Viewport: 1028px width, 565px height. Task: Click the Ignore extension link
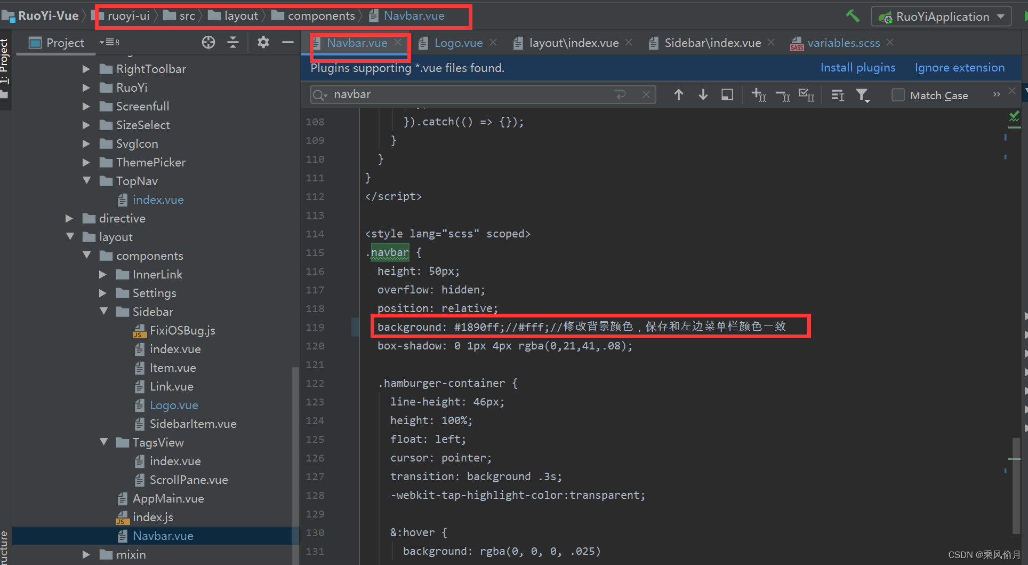click(x=959, y=68)
